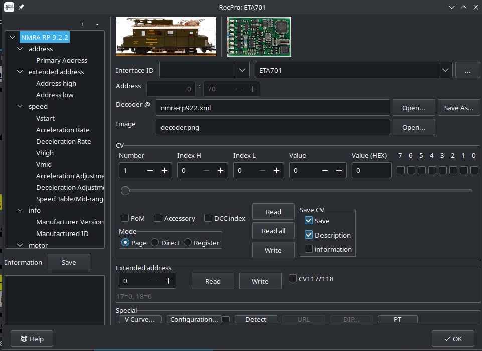Image resolution: width=482 pixels, height=351 pixels.
Task: Click the Read all button
Action: pyautogui.click(x=273, y=231)
